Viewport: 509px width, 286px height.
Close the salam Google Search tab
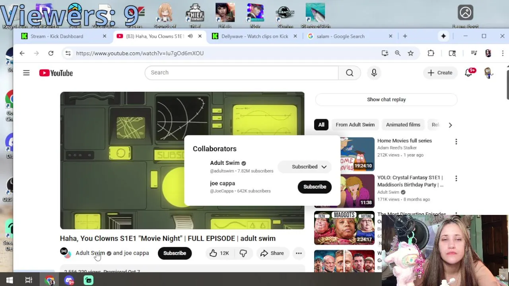point(390,36)
